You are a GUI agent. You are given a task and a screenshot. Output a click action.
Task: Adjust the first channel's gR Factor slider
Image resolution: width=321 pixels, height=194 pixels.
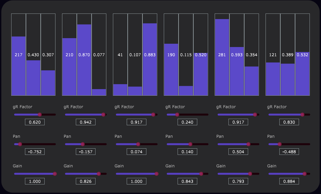click(39, 114)
